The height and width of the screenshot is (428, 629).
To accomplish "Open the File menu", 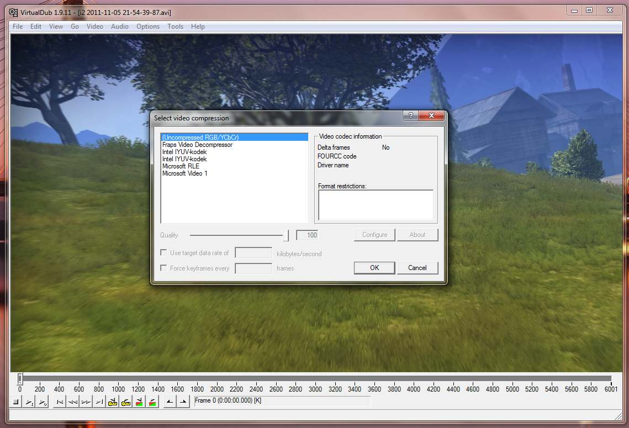I will point(18,27).
